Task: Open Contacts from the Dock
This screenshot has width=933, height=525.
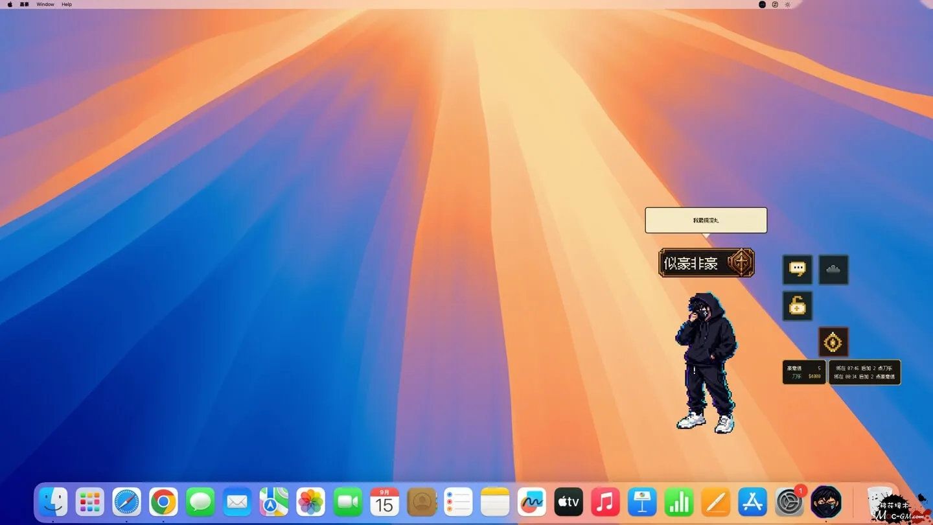Action: [x=422, y=502]
